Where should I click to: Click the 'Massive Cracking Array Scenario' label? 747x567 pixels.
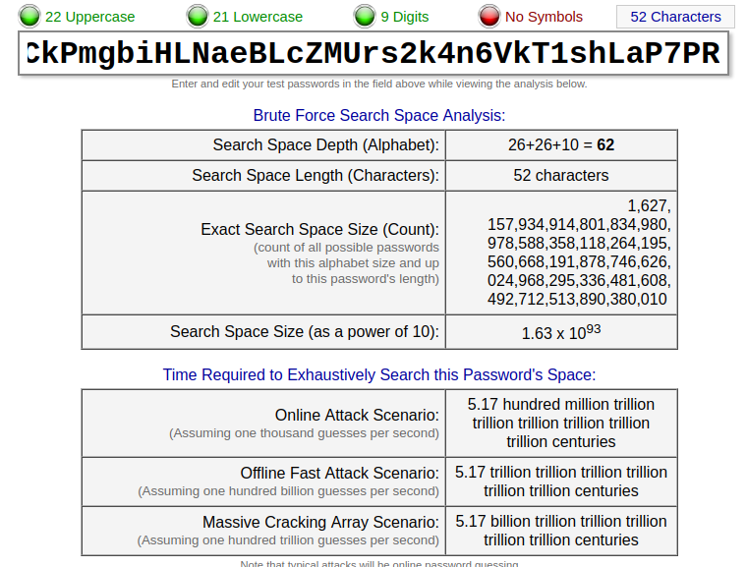tap(320, 522)
